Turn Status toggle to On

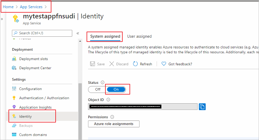[116, 89]
